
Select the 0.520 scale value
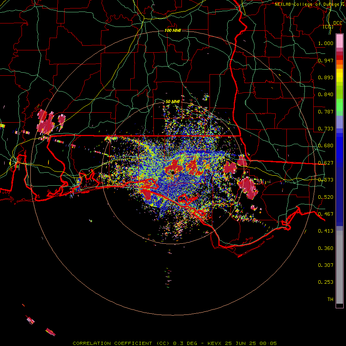(x=326, y=197)
